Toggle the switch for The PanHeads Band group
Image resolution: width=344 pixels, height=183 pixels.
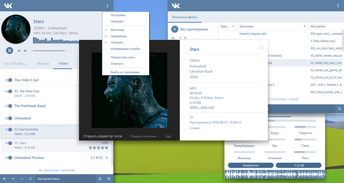pyautogui.click(x=9, y=106)
